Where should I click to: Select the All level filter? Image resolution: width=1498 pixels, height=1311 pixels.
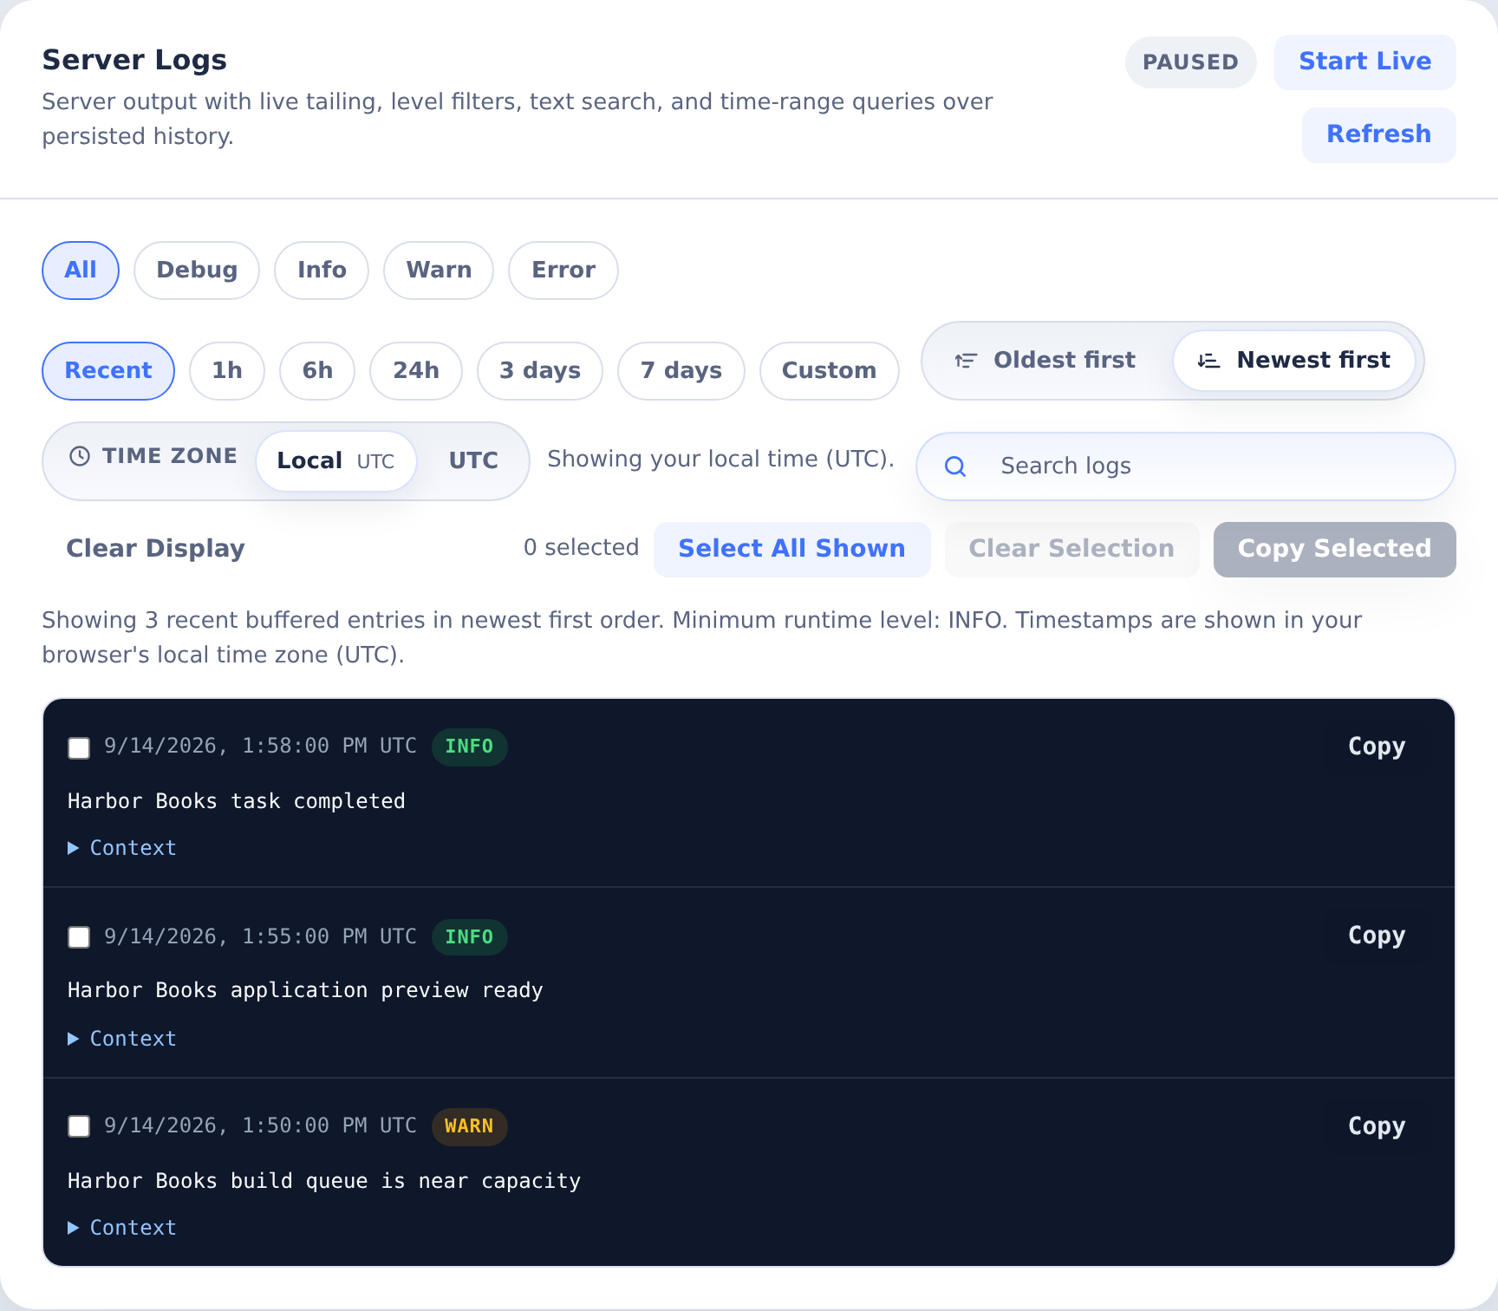pyautogui.click(x=81, y=271)
